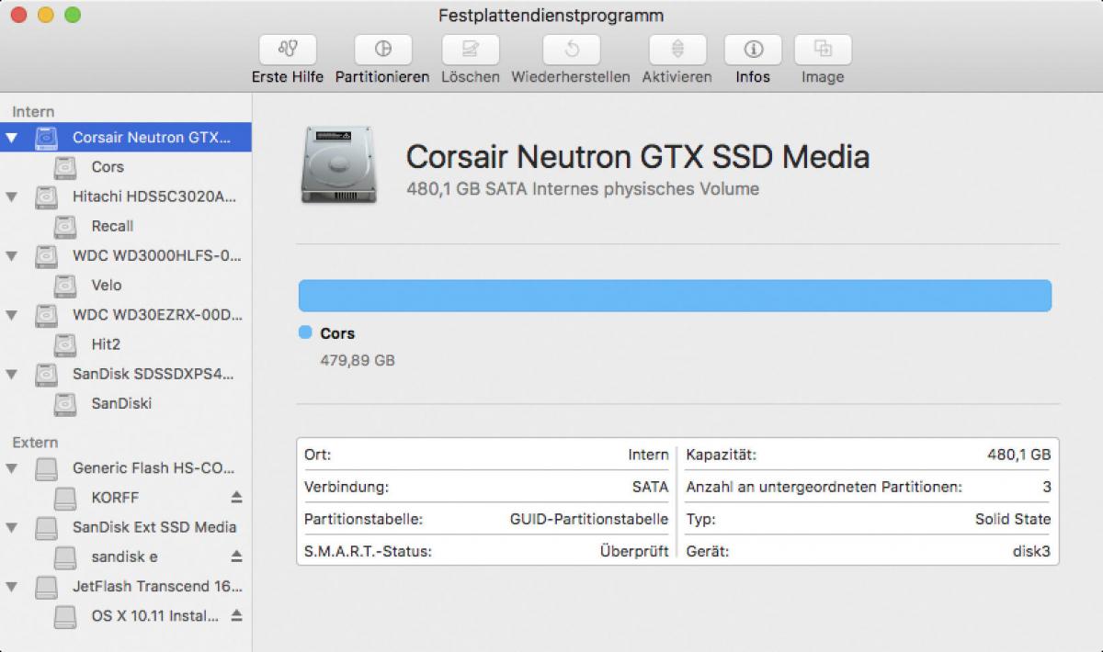Select the Corsair Neutron GTX drive icon in sidebar
The height and width of the screenshot is (652, 1103).
coord(46,138)
